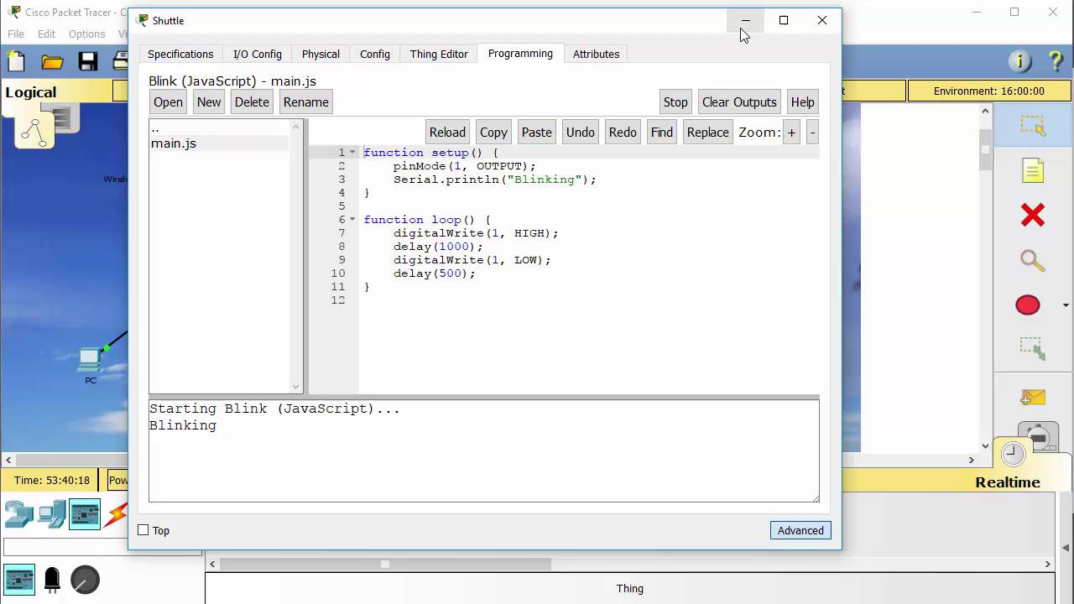Select the Place Note tool
This screenshot has height=604, width=1074.
click(x=1032, y=171)
